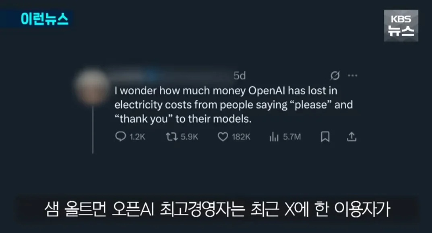This screenshot has width=432, height=233.
Task: Open the tweet via the 5d timestamp
Action: point(240,76)
